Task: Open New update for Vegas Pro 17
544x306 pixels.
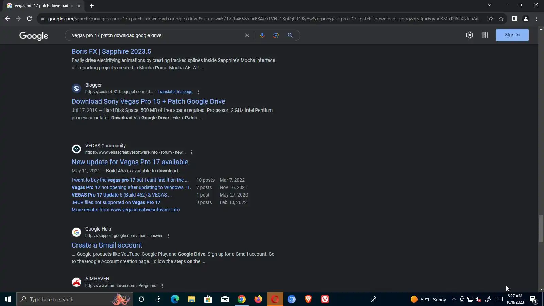Action: coord(130,162)
